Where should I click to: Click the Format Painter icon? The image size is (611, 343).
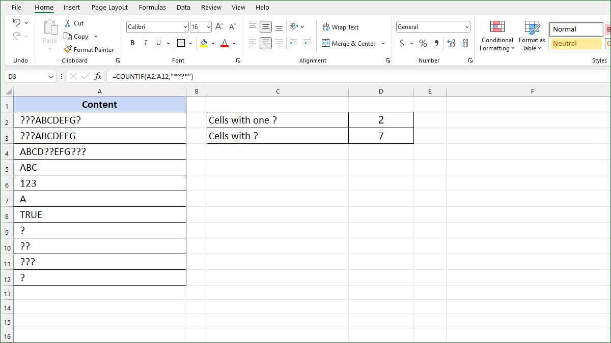pyautogui.click(x=68, y=49)
